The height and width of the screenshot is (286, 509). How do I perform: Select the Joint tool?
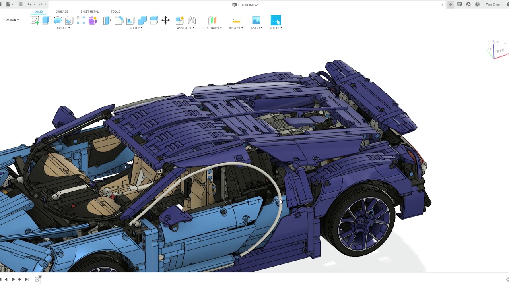(192, 20)
